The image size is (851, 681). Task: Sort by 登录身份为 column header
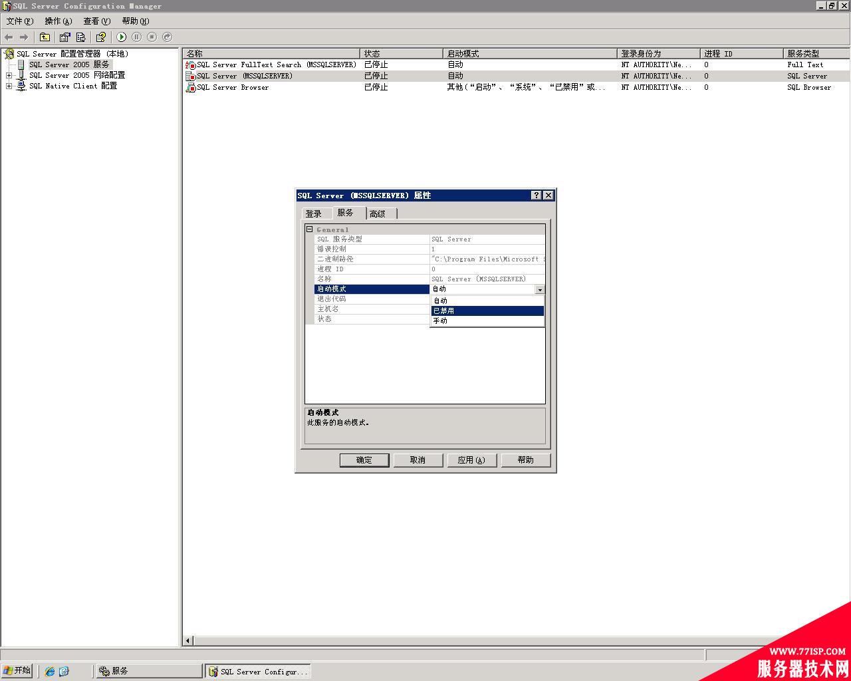pos(659,53)
